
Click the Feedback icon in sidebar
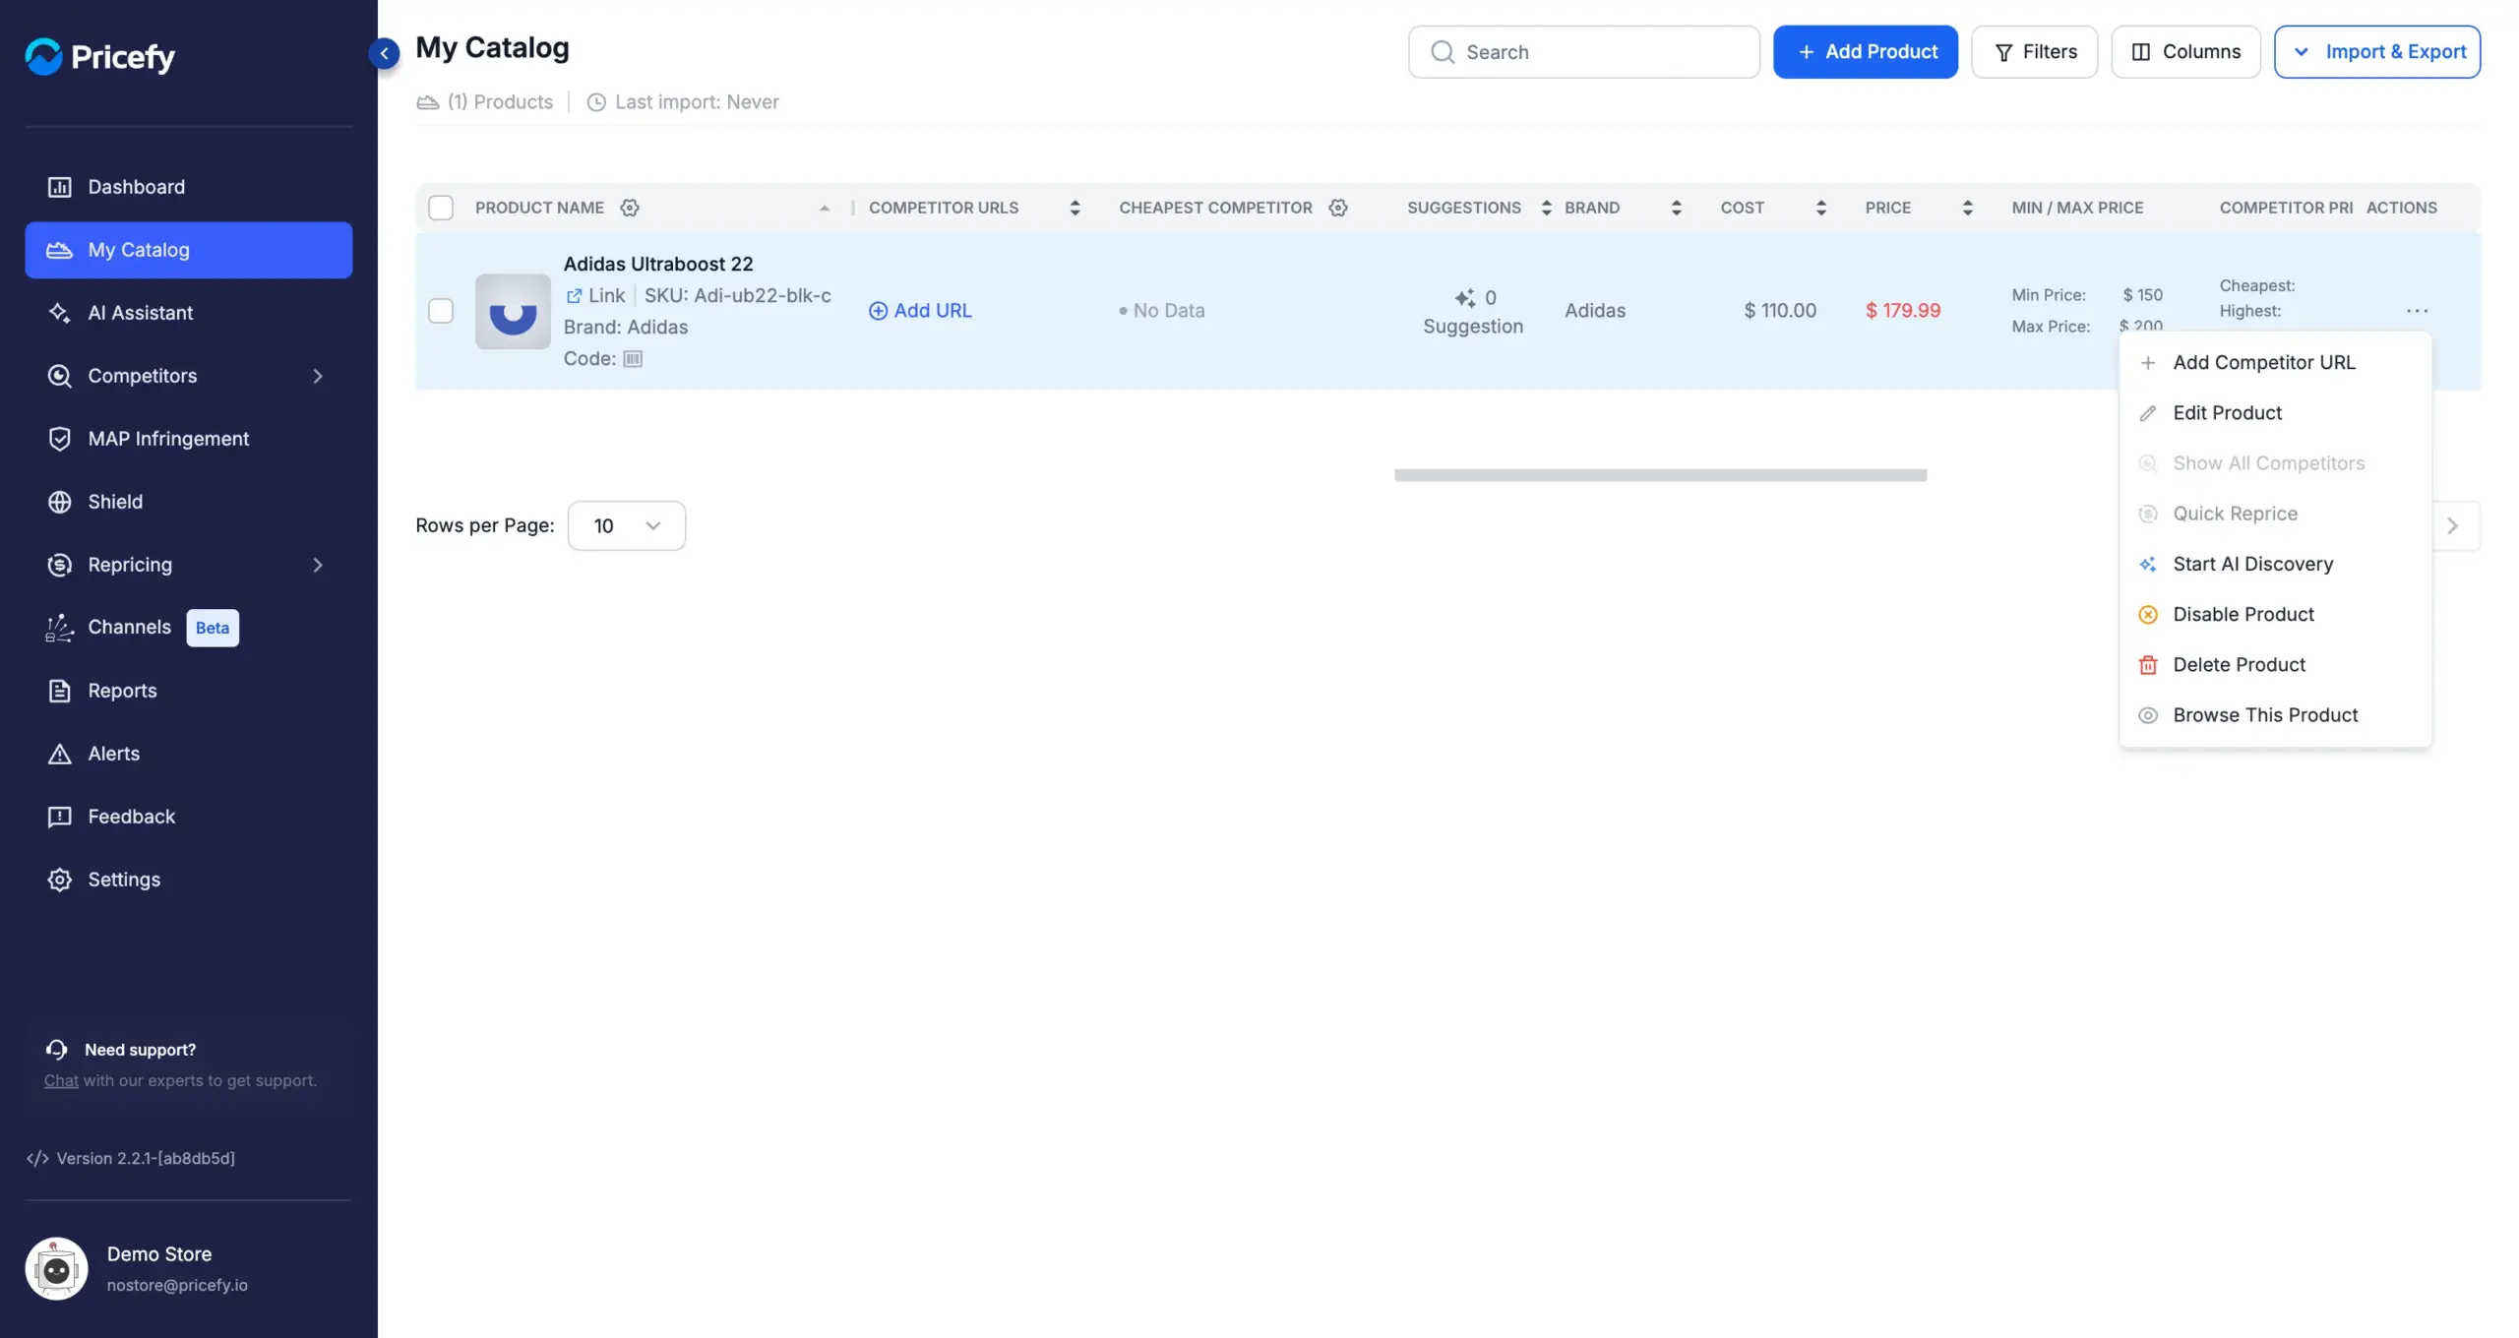(x=60, y=817)
